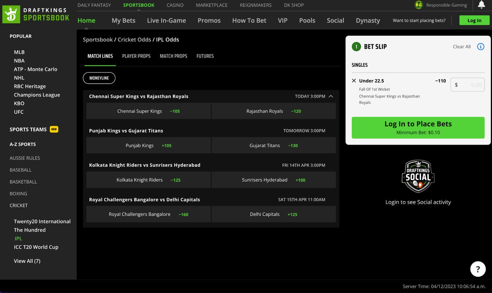Clear all bets from slip
Screen dimensions: 492x293
[x=462, y=47]
